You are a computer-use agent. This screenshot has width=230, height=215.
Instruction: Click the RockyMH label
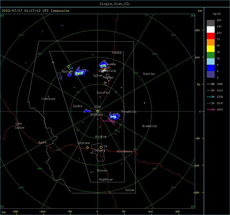pos(67,72)
